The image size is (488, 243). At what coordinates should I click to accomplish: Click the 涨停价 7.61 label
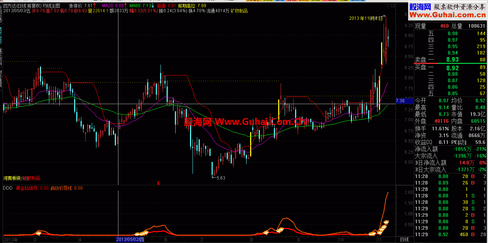tap(80, 6)
